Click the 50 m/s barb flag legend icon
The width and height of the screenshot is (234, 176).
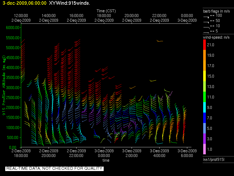point(206,22)
